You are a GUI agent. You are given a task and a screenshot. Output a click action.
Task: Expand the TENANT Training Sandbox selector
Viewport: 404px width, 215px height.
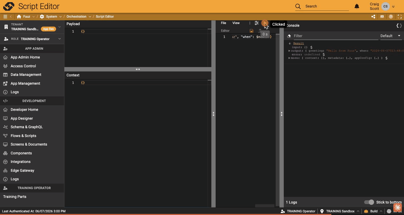pos(60,27)
